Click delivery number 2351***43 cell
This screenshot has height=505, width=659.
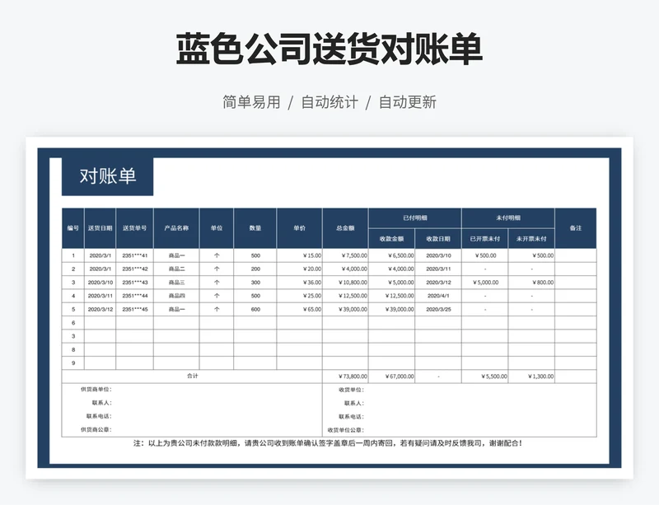135,283
